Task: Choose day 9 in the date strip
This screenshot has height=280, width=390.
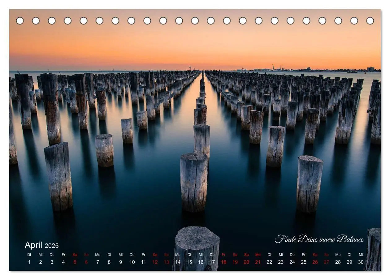Action: (x=121, y=262)
